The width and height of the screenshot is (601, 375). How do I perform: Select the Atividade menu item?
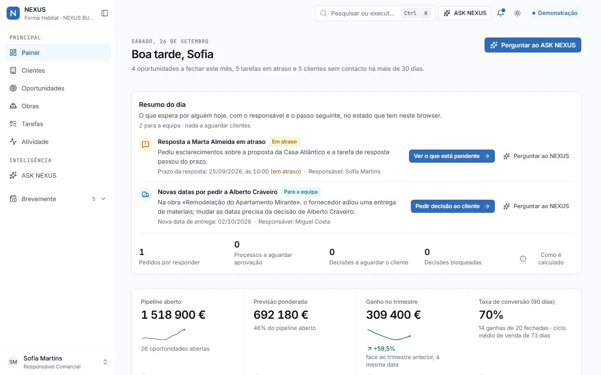tap(58, 142)
